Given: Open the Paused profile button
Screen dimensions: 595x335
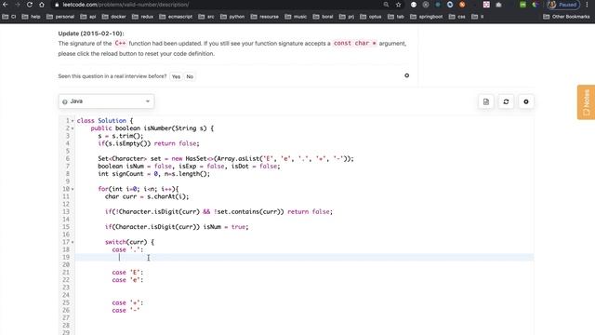Looking at the screenshot, I should click(x=563, y=5).
